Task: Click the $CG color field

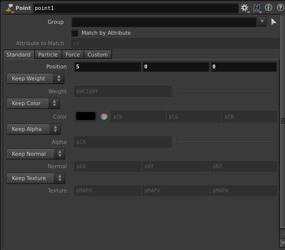Action: coord(194,117)
